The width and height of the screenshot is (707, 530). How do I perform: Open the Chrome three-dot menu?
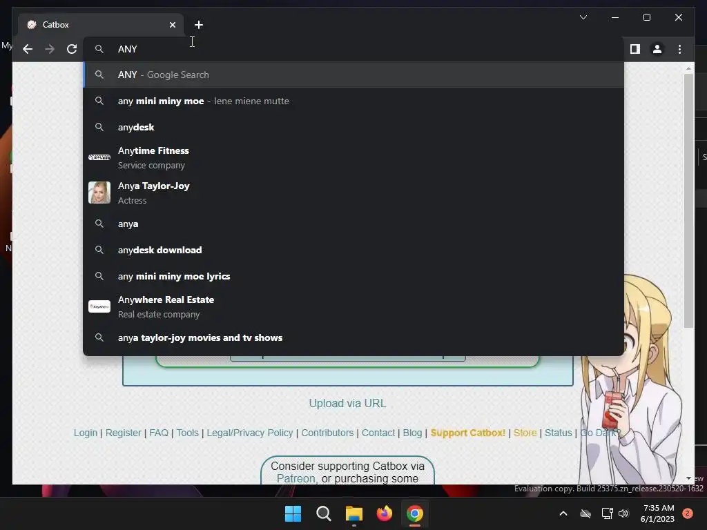679,49
